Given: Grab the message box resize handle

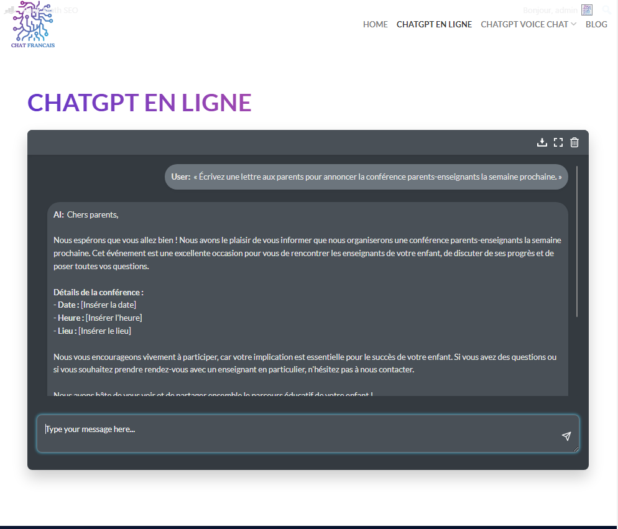Looking at the screenshot, I should tap(576, 449).
